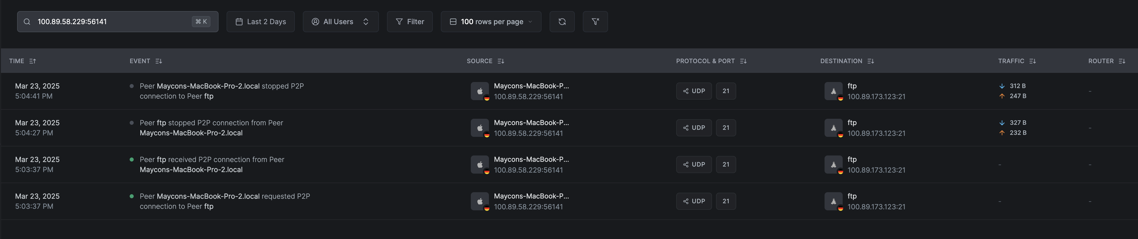This screenshot has width=1138, height=239.
Task: Click the refresh events icon
Action: (x=561, y=22)
